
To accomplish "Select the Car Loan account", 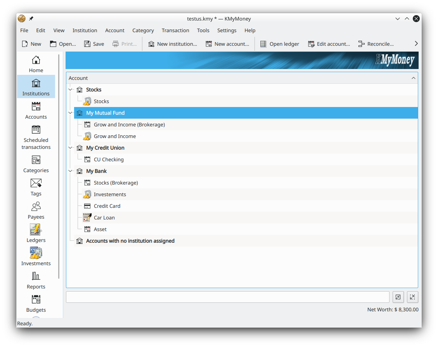I will point(104,218).
